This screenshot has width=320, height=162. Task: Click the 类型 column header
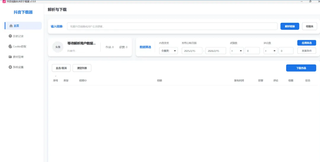(66, 81)
